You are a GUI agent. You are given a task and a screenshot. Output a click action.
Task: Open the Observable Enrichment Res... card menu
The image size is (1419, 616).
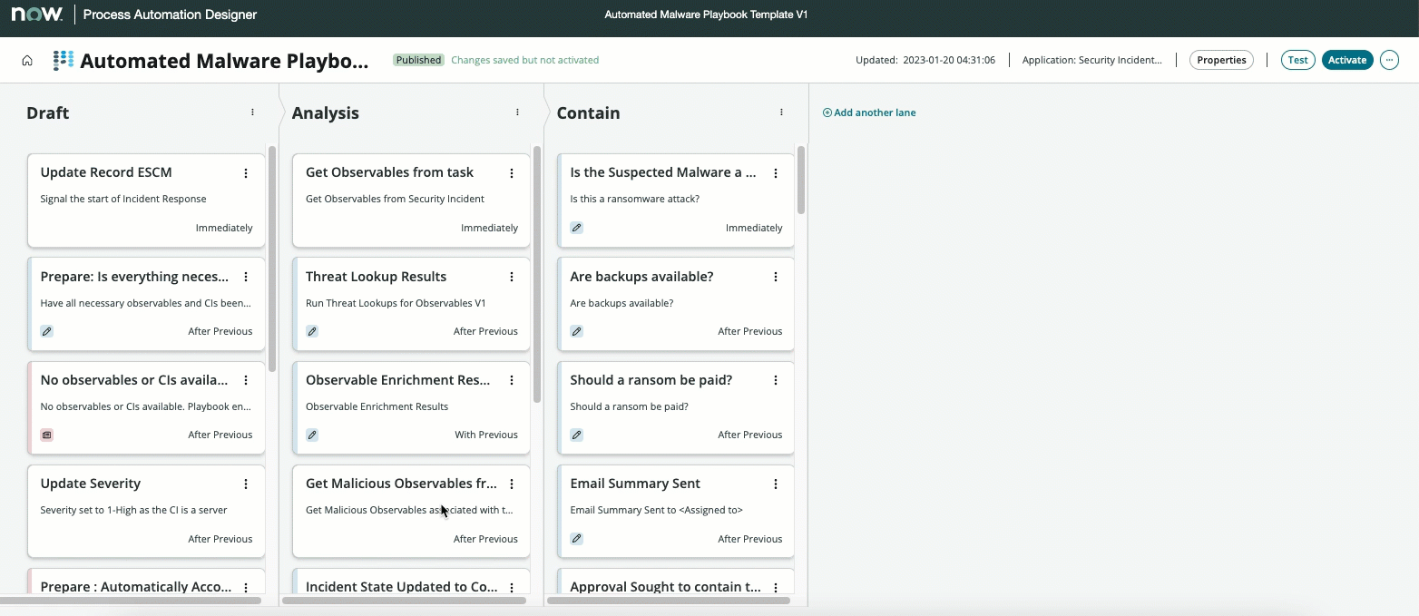pos(512,380)
